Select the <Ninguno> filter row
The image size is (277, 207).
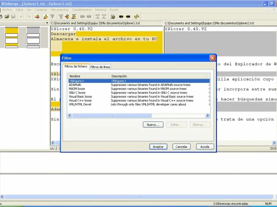coord(139,81)
